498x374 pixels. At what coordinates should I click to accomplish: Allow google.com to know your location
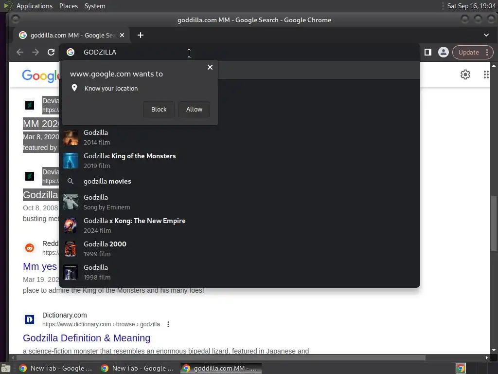pos(194,110)
